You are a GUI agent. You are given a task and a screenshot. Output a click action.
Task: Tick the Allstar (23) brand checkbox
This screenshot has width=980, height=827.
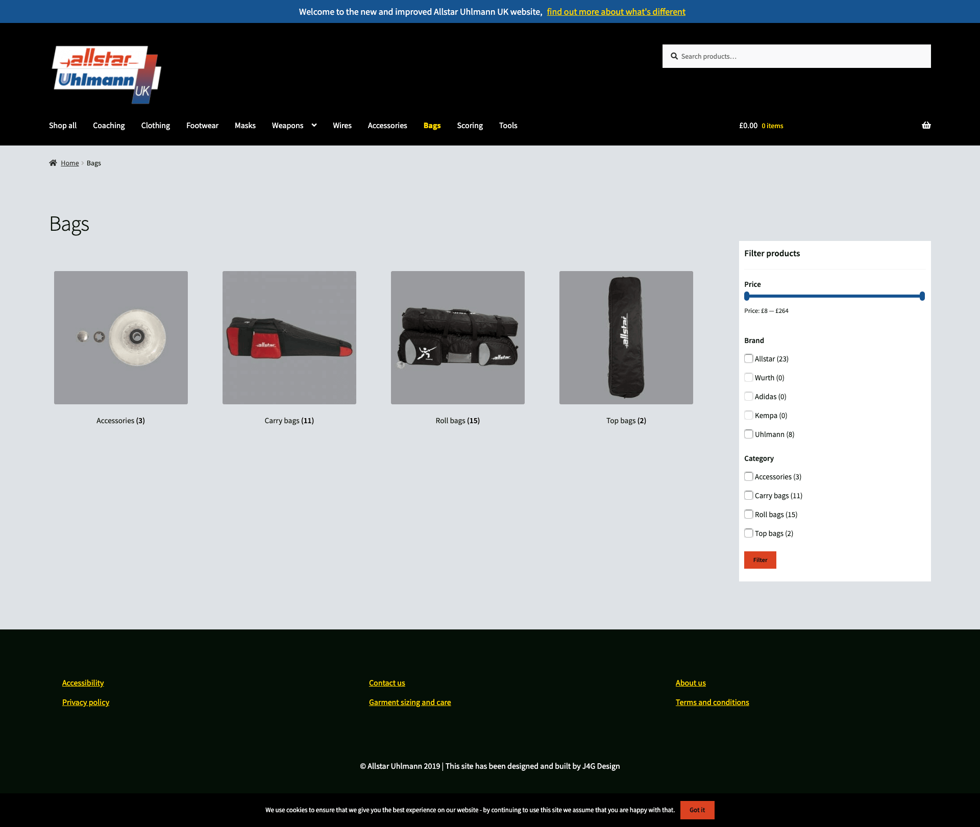tap(748, 358)
